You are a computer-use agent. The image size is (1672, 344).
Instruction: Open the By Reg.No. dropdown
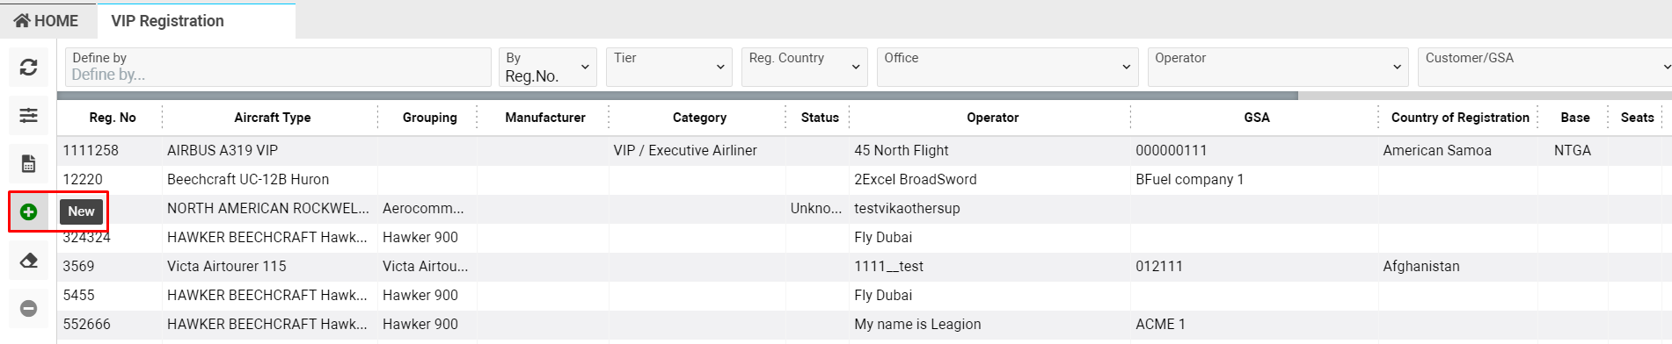click(547, 68)
